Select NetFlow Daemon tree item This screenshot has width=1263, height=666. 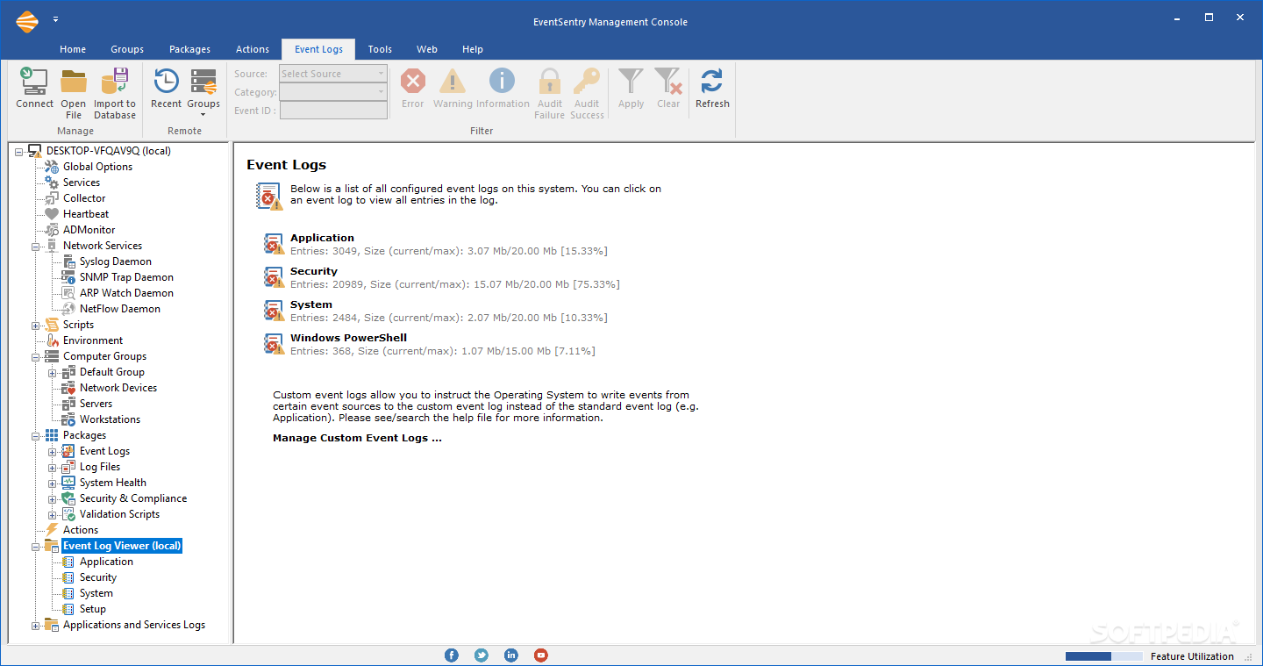(120, 309)
